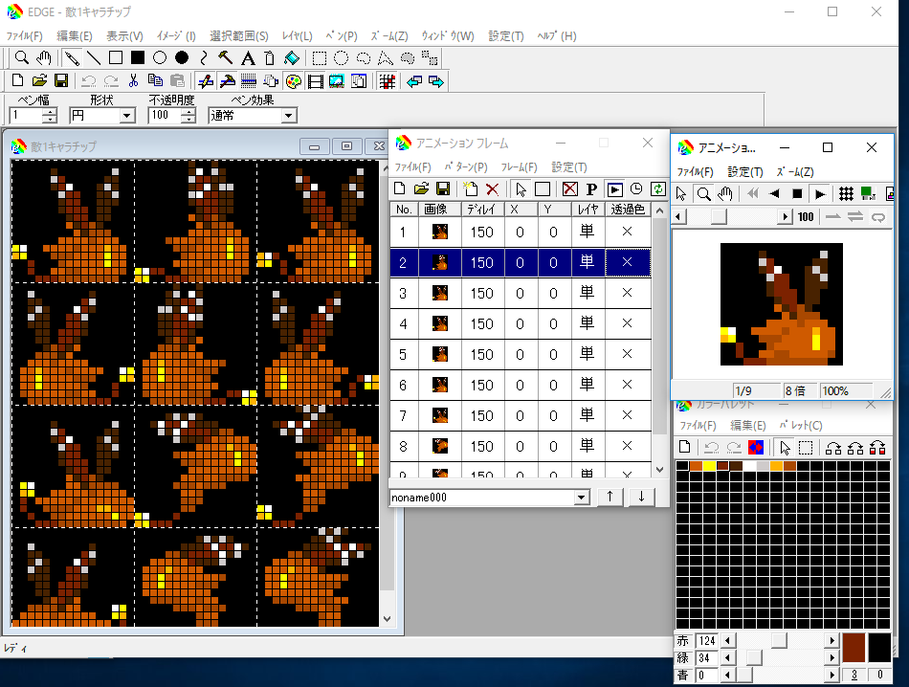Image resolution: width=909 pixels, height=687 pixels.
Task: Toggle the color palette window icon
Action: click(294, 81)
